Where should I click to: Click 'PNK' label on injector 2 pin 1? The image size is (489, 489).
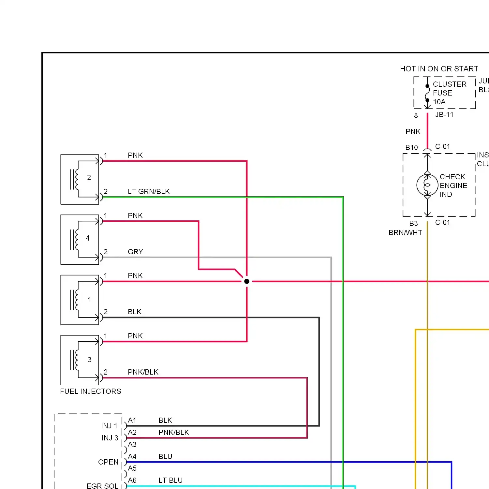(135, 155)
